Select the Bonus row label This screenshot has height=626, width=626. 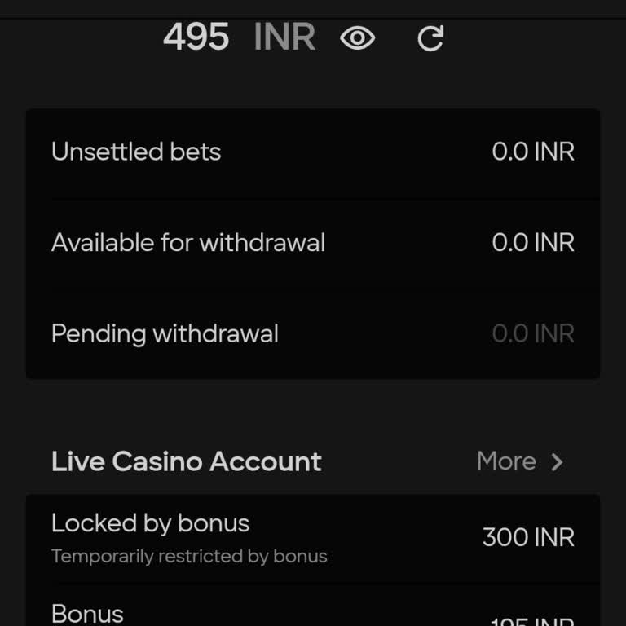click(87, 613)
